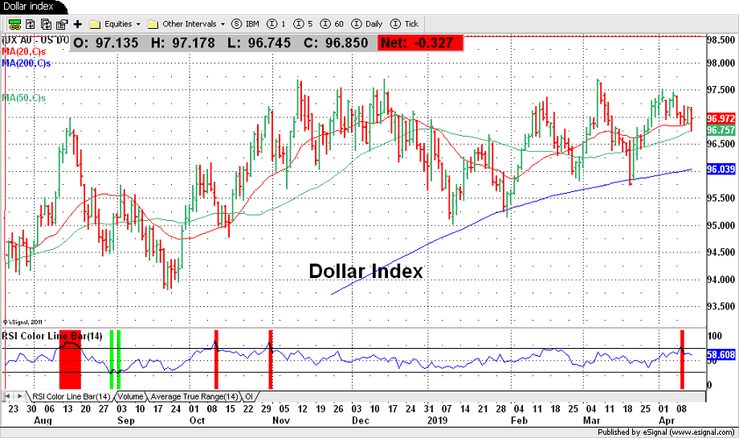Click the H: 97.178 high value
Screen dimensions: 739x438
(183, 43)
